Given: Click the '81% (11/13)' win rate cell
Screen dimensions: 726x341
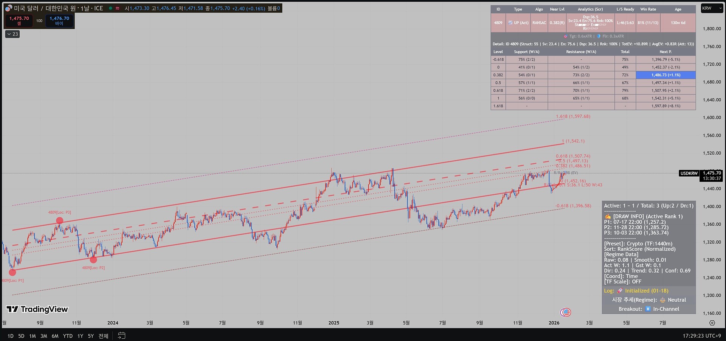Looking at the screenshot, I should click(x=648, y=23).
